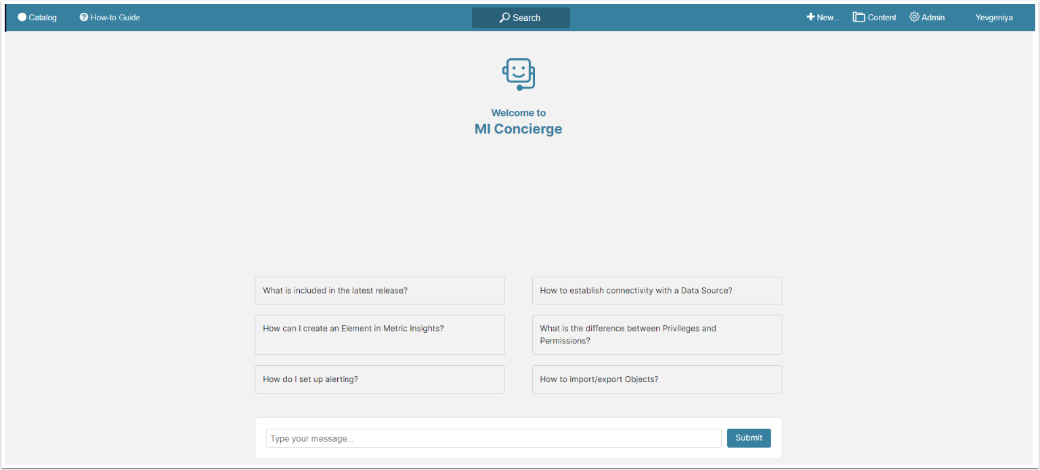
Task: Select 'How to establish connectivity with a Data Source?'
Action: click(x=657, y=291)
